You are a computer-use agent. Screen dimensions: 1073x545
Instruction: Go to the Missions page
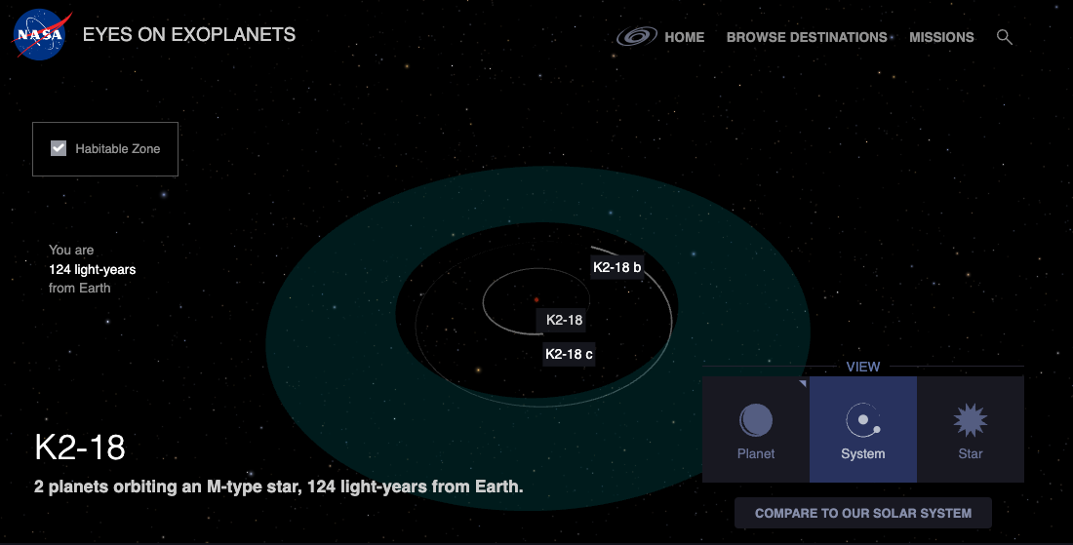pyautogui.click(x=941, y=37)
